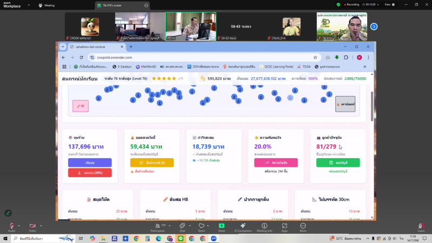The width and height of the screenshot is (432, 243).
Task: Open the Chat panel
Action: [182, 226]
